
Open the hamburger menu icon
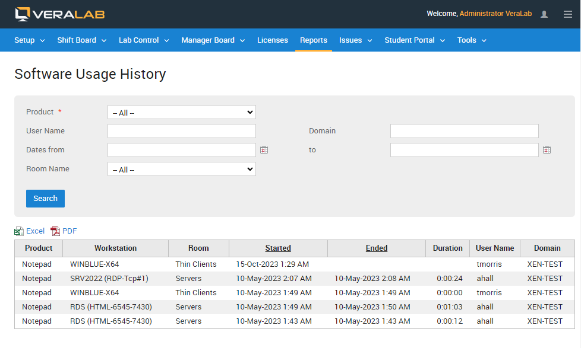(x=568, y=14)
